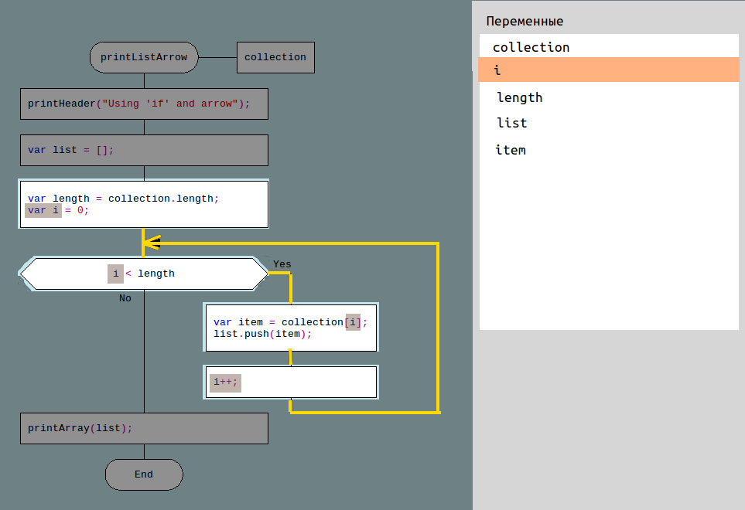The width and height of the screenshot is (745, 510).
Task: Select the End terminator node
Action: [x=144, y=474]
